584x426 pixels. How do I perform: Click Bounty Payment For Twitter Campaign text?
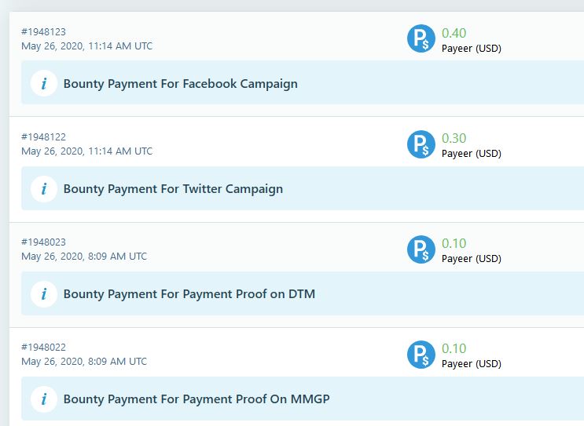coord(173,188)
